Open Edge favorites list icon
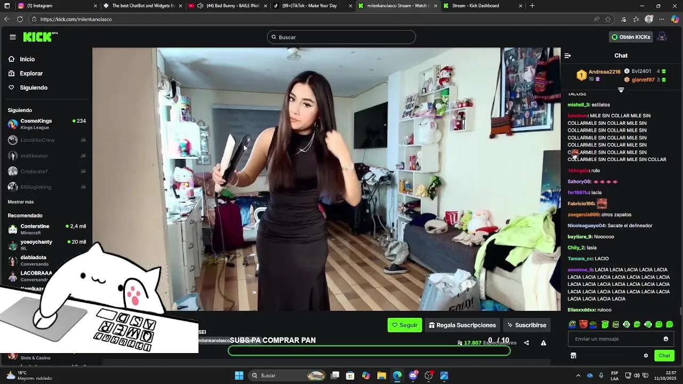The image size is (683, 384). tap(636, 19)
